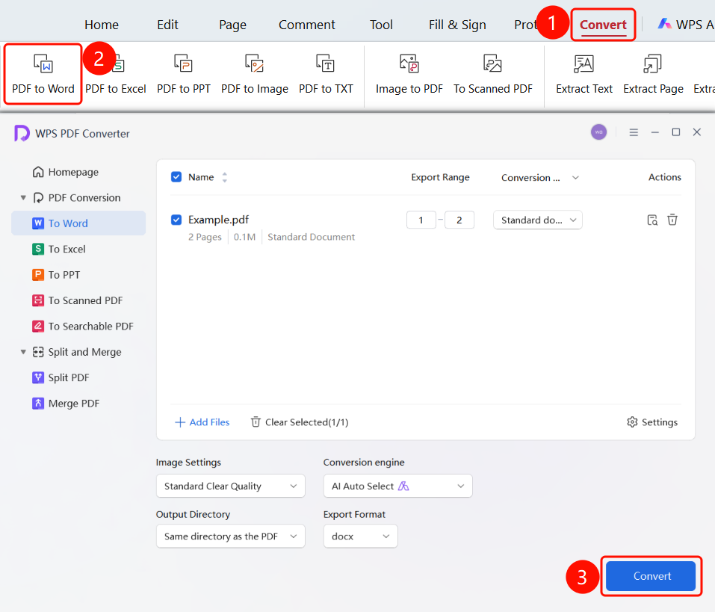Open the To Scanned PDF ribbon tool

point(492,73)
